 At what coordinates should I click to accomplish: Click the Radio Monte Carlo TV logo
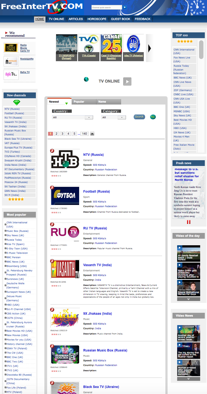click(11, 48)
